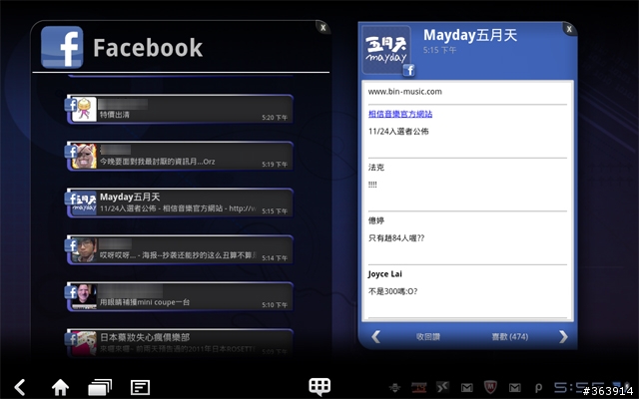Follow the 相信音樂官方網站 hyperlink

[x=400, y=114]
